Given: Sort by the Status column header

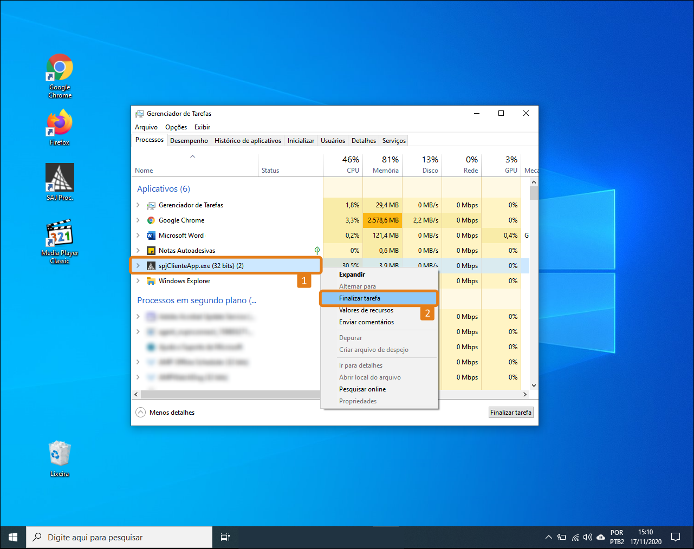Looking at the screenshot, I should click(290, 165).
